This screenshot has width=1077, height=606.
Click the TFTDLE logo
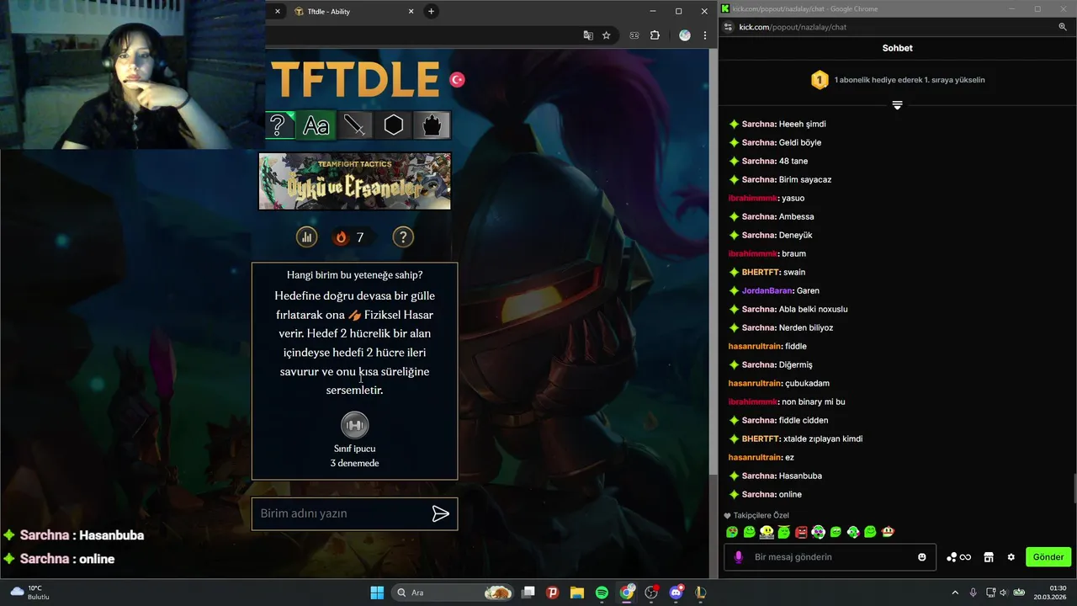pyautogui.click(x=355, y=80)
